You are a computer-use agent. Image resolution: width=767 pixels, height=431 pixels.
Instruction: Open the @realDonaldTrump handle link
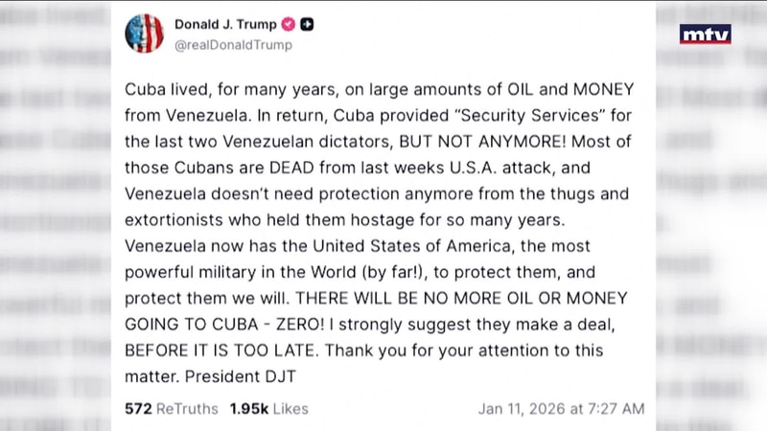pyautogui.click(x=233, y=44)
